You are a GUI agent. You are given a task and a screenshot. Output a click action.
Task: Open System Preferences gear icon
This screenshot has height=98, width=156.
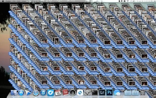(87, 93)
